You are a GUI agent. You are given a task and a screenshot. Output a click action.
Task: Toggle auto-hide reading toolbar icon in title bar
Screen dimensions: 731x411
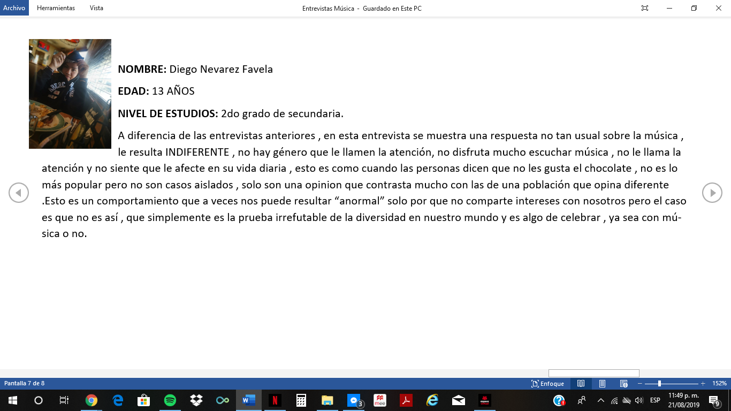(645, 8)
